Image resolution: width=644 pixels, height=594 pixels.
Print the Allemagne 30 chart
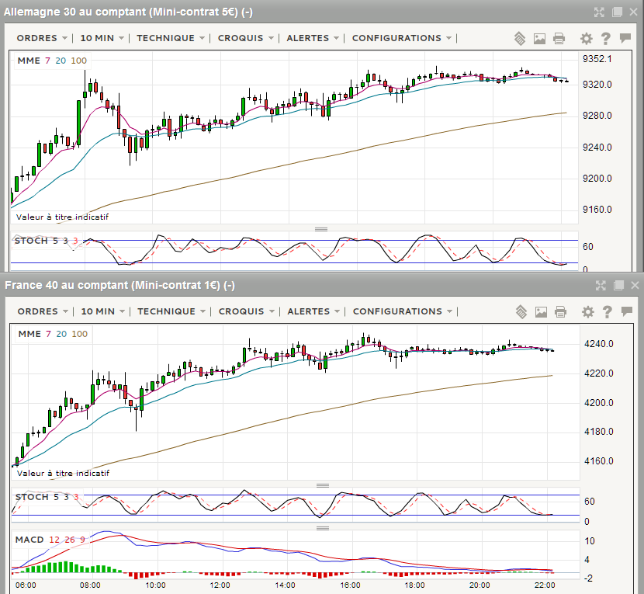[x=559, y=38]
